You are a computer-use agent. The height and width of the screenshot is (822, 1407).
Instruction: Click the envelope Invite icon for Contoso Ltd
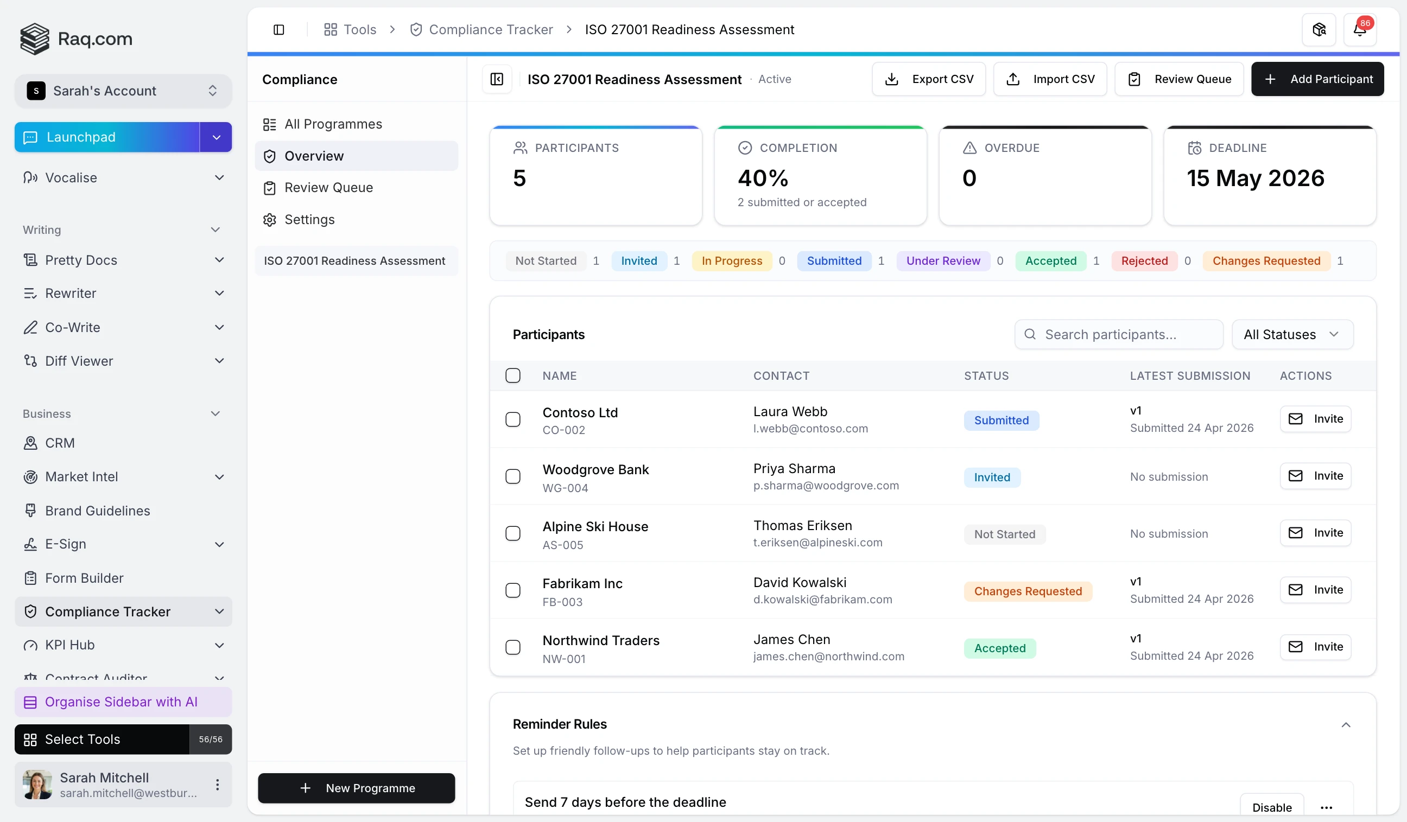point(1296,418)
